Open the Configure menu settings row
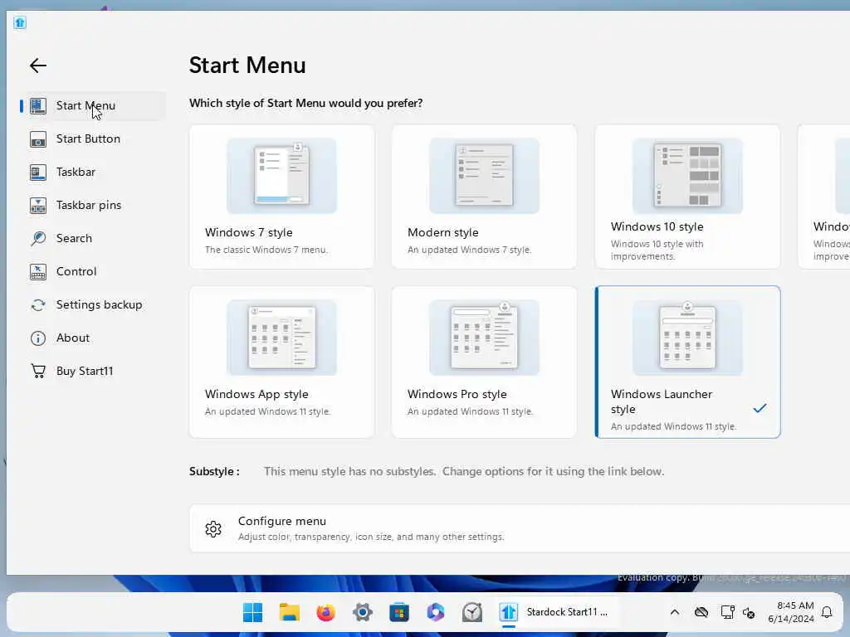850x637 pixels. [520, 528]
